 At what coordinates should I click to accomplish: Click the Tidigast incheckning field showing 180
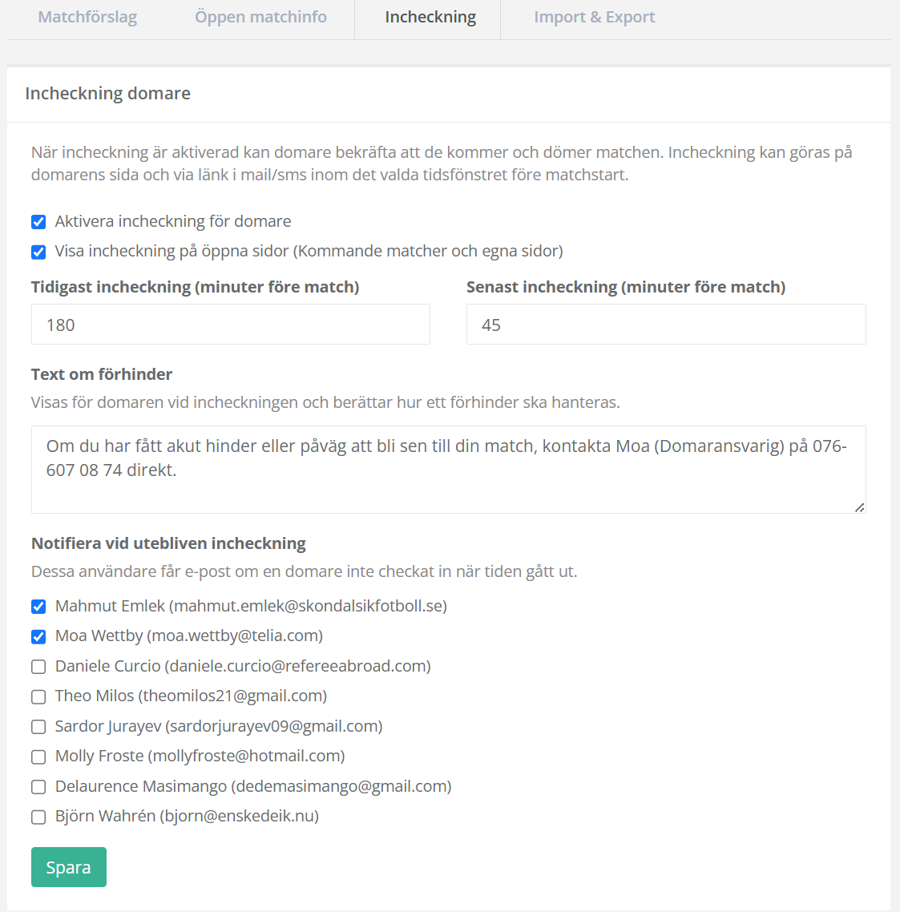(230, 325)
